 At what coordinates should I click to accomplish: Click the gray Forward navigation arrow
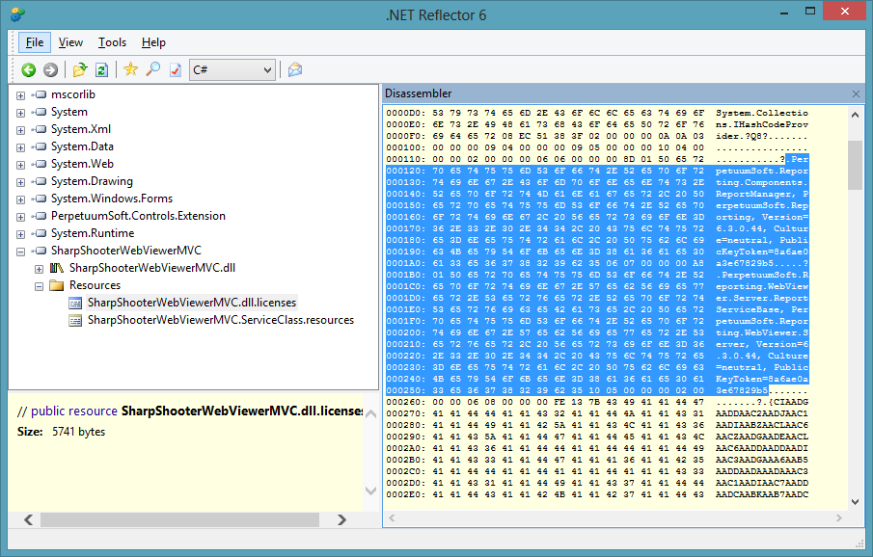pyautogui.click(x=51, y=70)
